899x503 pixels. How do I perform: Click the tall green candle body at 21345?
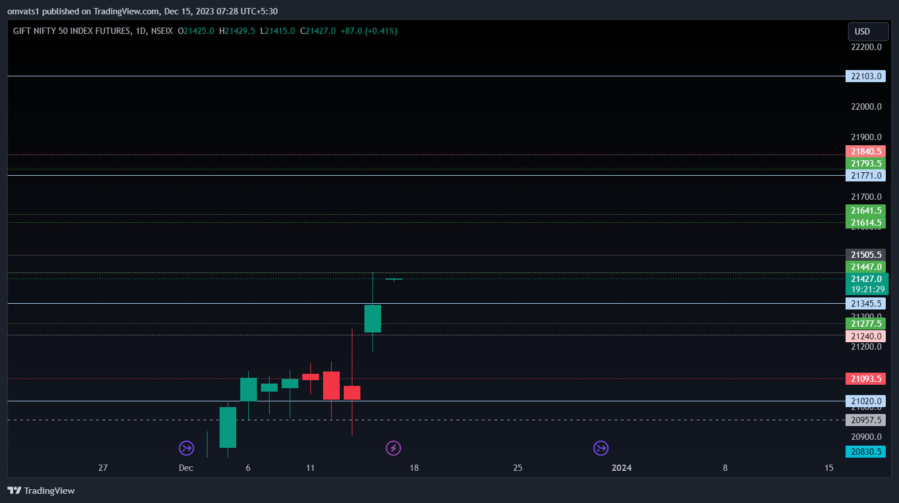pyautogui.click(x=372, y=319)
